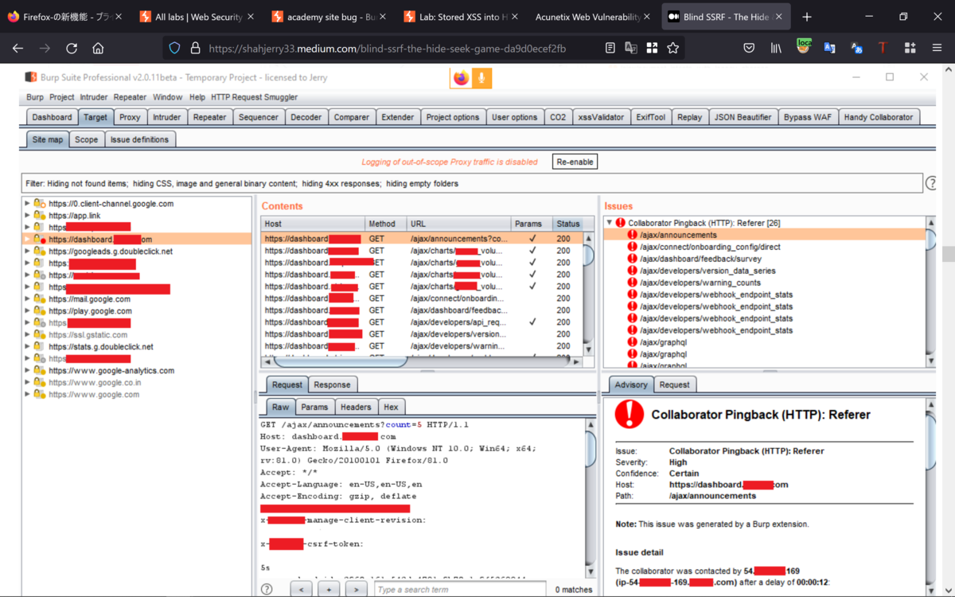Click the Re-enable logging button
Screen dimensions: 955x597
[x=575, y=162]
